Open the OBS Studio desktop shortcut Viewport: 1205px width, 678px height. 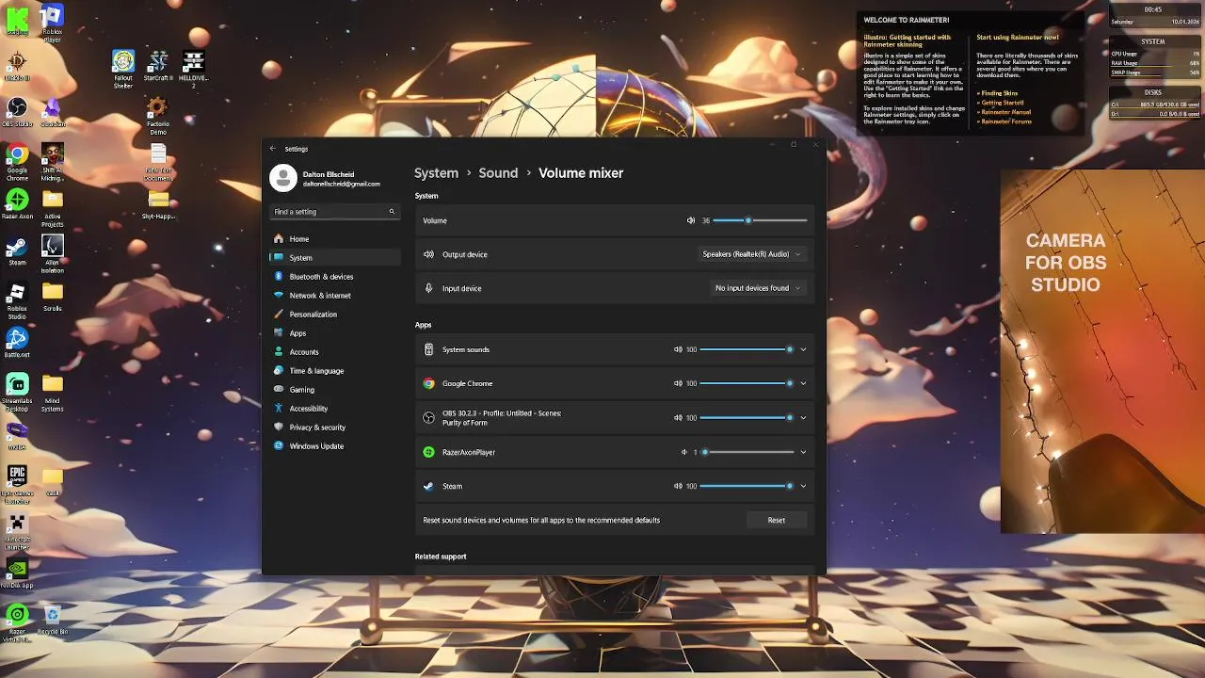tap(17, 112)
